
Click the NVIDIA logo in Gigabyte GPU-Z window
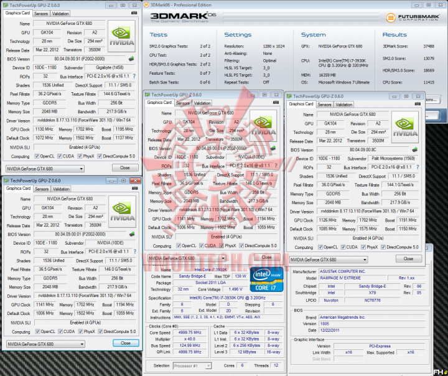click(121, 36)
